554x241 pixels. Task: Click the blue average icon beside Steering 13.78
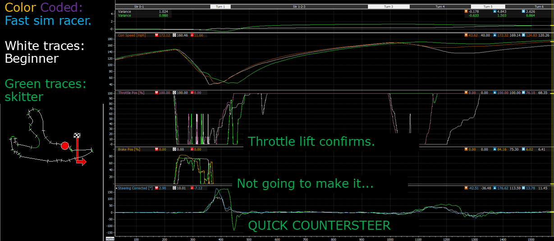[523, 188]
